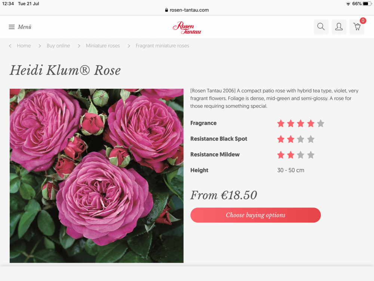Screen dimensions: 374x281
Task: Open the user account icon
Action: click(x=339, y=27)
